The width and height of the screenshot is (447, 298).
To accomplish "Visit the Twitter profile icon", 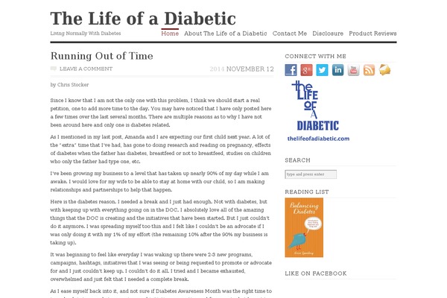I will pyautogui.click(x=323, y=70).
